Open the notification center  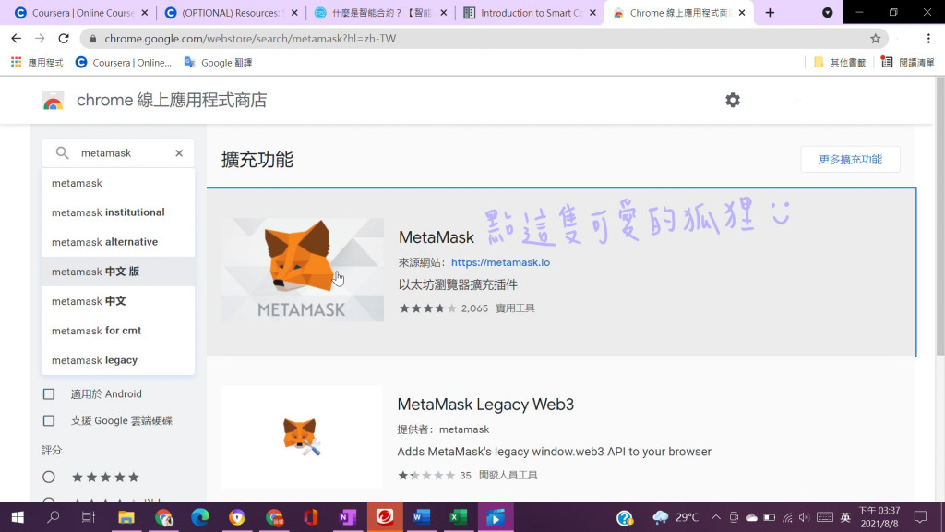pyautogui.click(x=920, y=517)
